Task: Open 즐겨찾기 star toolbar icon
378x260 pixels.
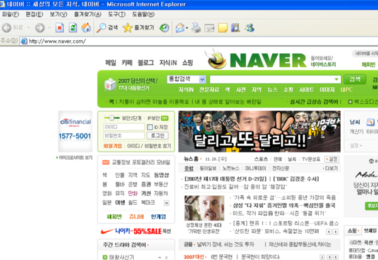Action: 127,28
